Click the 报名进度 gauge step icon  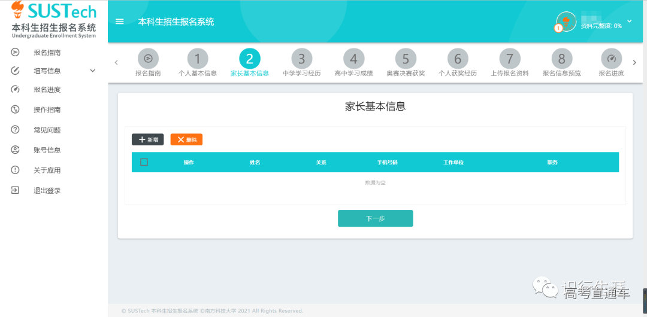tap(612, 59)
